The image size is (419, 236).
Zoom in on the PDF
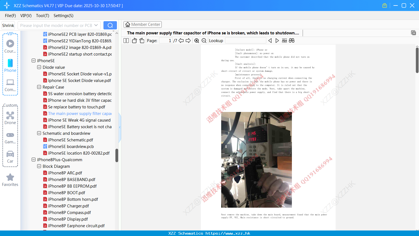[197, 41]
